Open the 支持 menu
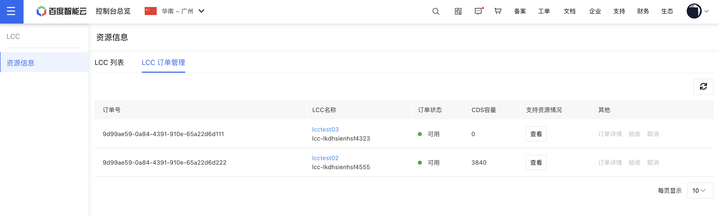718x217 pixels. click(619, 11)
